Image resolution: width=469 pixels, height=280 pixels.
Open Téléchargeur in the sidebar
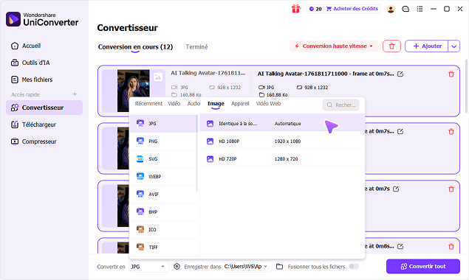[44, 125]
